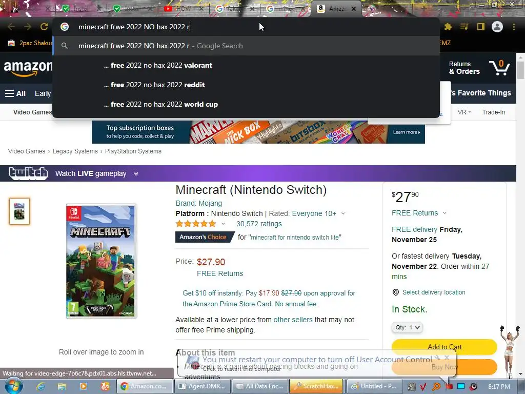Viewport: 525px width, 394px height.
Task: Click the taskbar clock showing 8:17 PM
Action: point(499,387)
